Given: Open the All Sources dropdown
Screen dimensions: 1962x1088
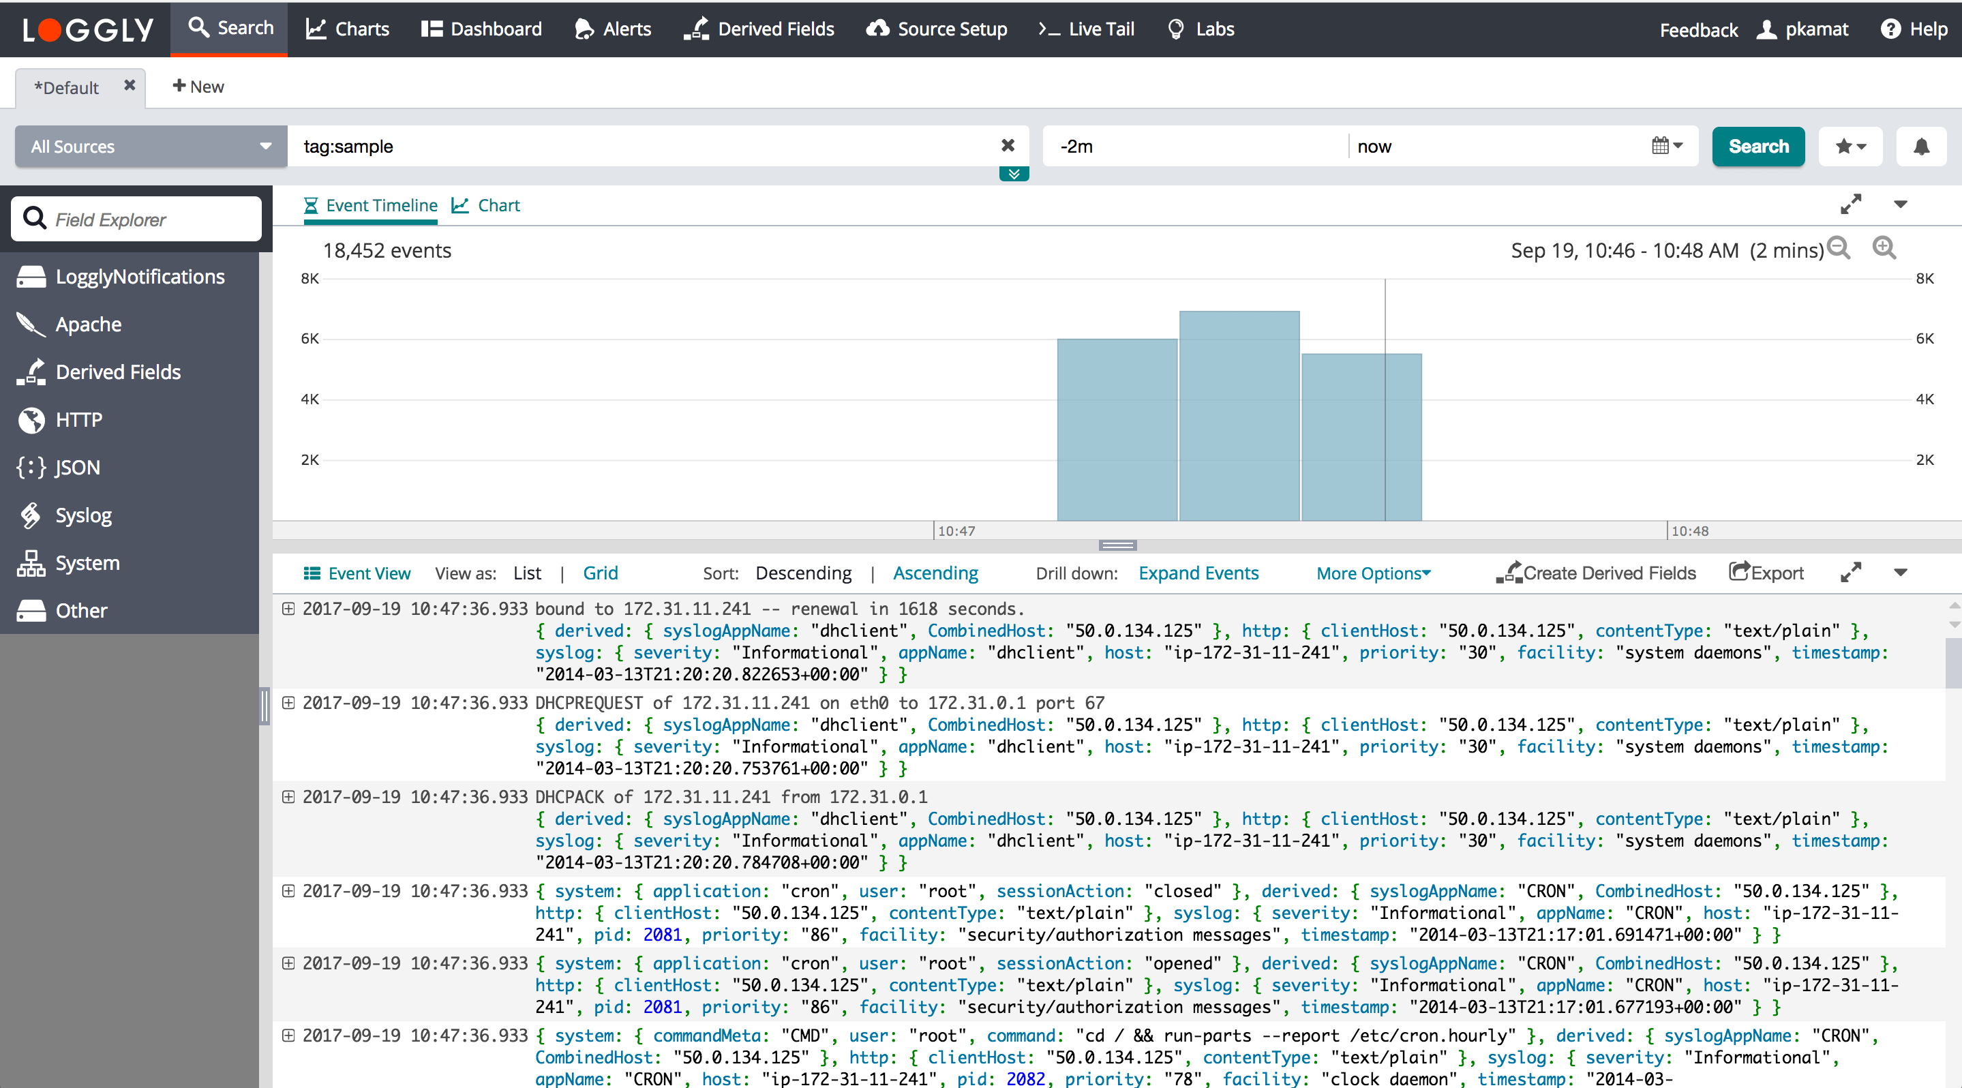Looking at the screenshot, I should click(151, 146).
